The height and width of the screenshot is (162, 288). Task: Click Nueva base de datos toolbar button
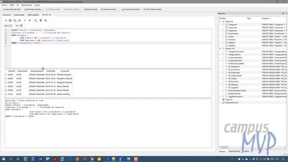(x=12, y=9)
